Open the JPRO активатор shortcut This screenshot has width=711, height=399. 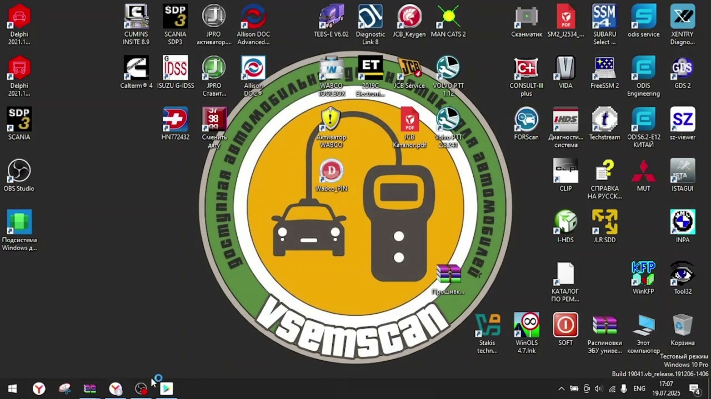[214, 24]
